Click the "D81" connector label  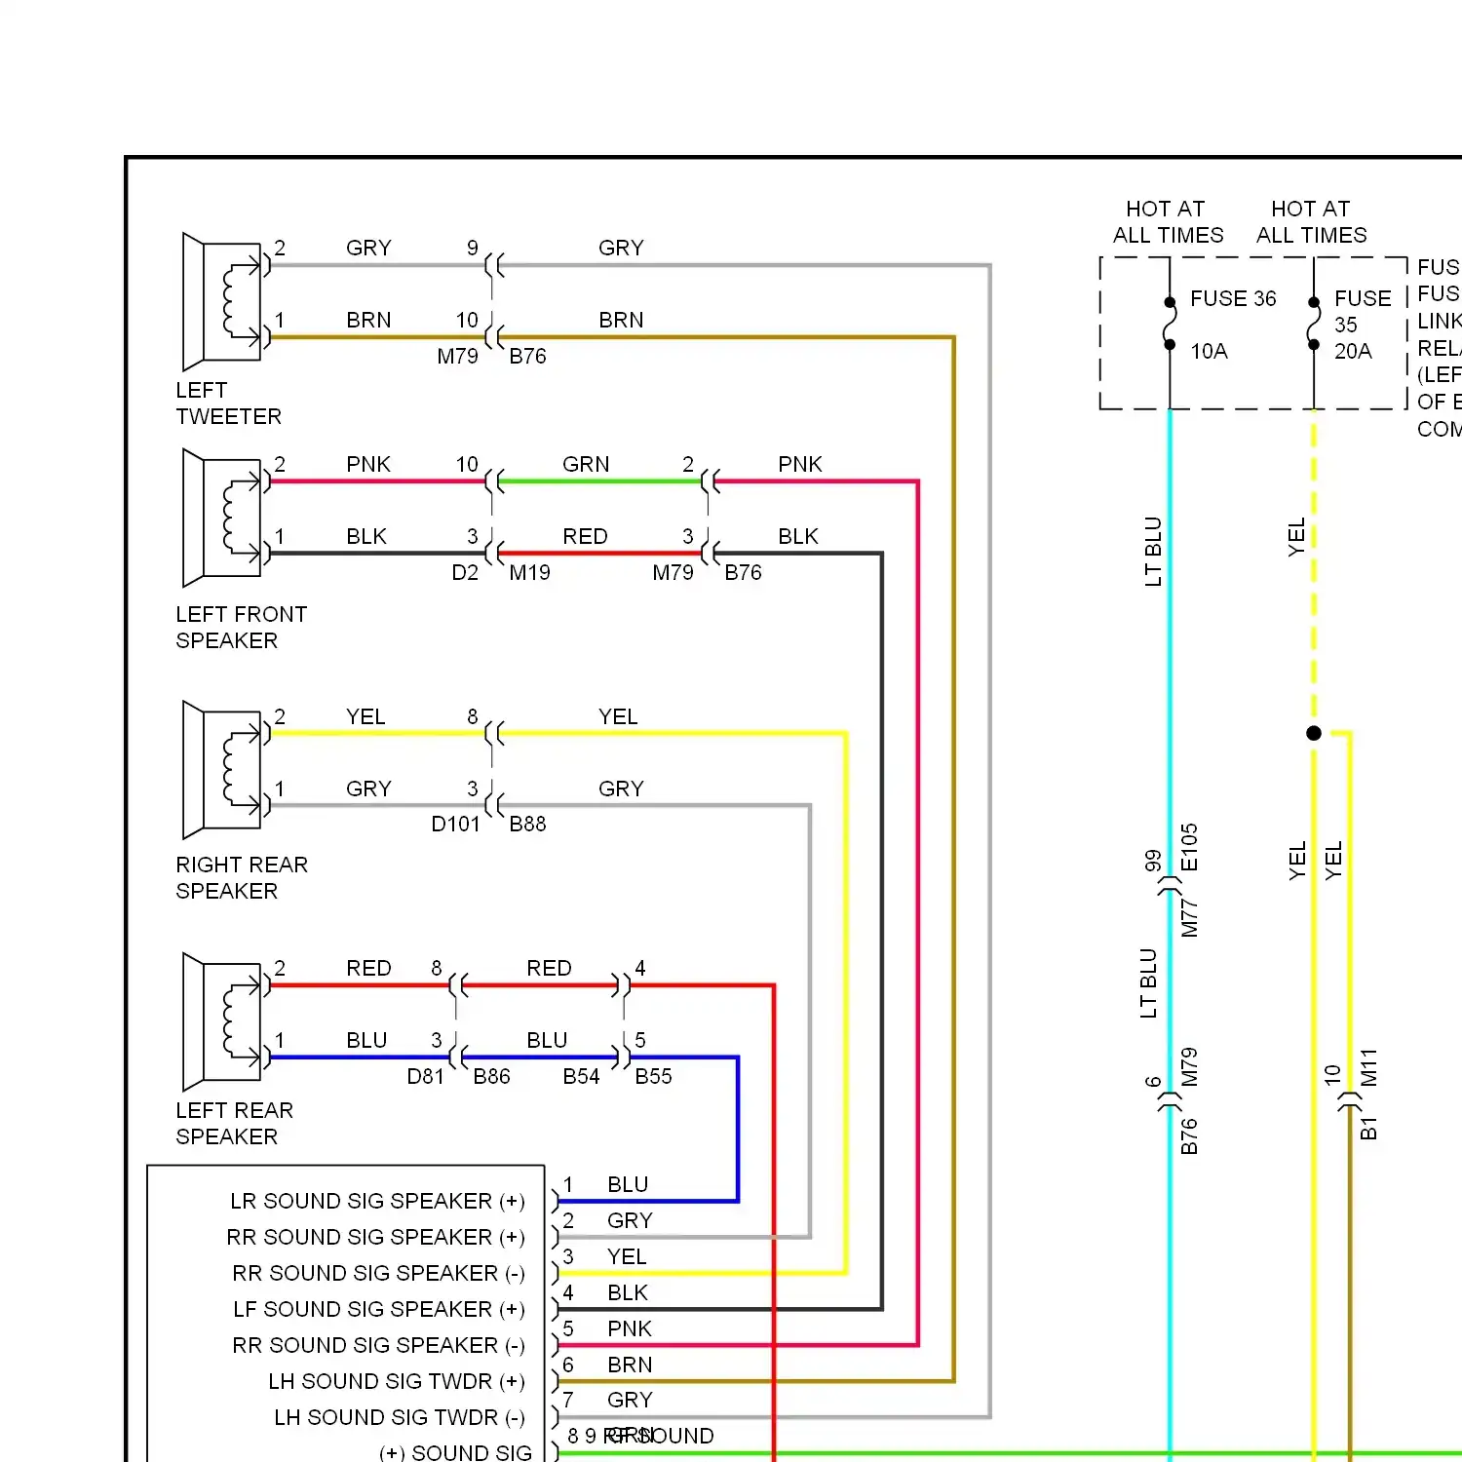425,1077
